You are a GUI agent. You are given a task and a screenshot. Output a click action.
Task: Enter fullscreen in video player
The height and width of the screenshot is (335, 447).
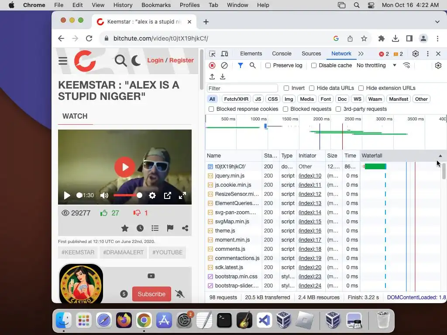click(x=182, y=195)
